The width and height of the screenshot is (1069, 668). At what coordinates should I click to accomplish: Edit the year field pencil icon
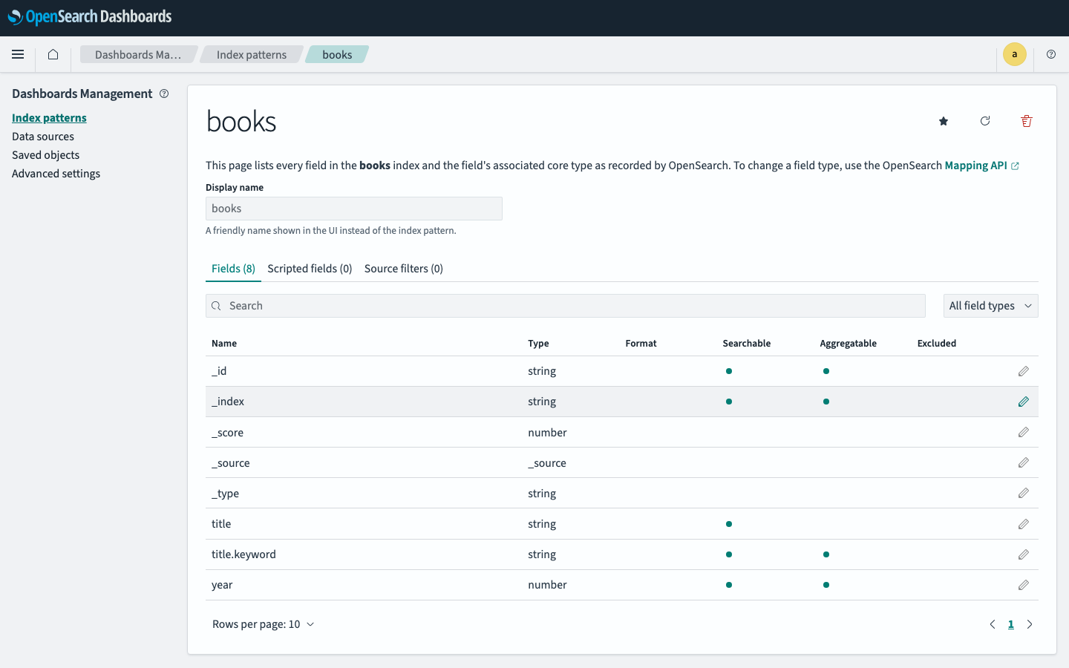(x=1024, y=585)
